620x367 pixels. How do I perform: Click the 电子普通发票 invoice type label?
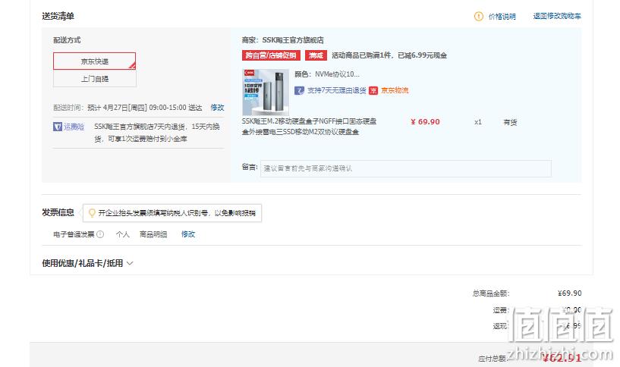point(74,234)
